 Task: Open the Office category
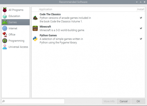pos(16,34)
